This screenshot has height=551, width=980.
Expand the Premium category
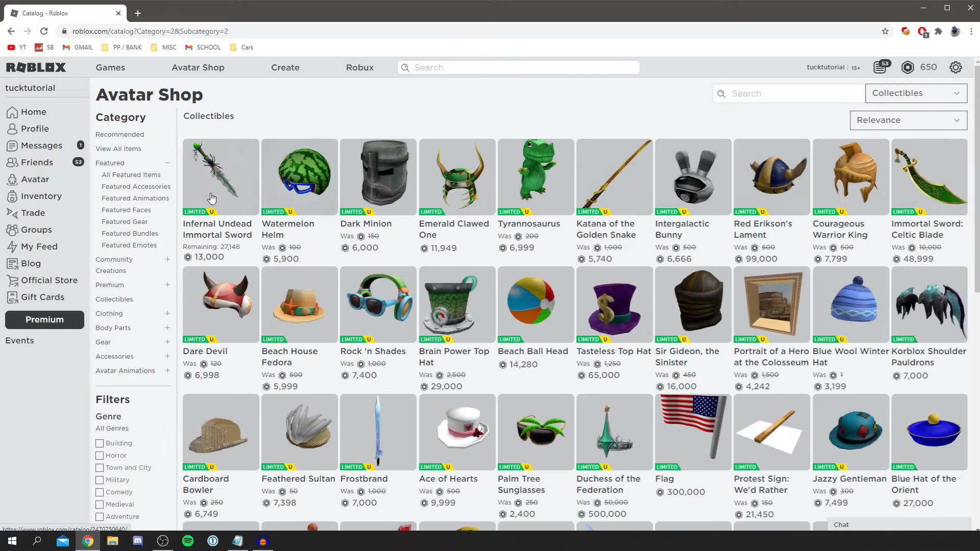point(167,285)
